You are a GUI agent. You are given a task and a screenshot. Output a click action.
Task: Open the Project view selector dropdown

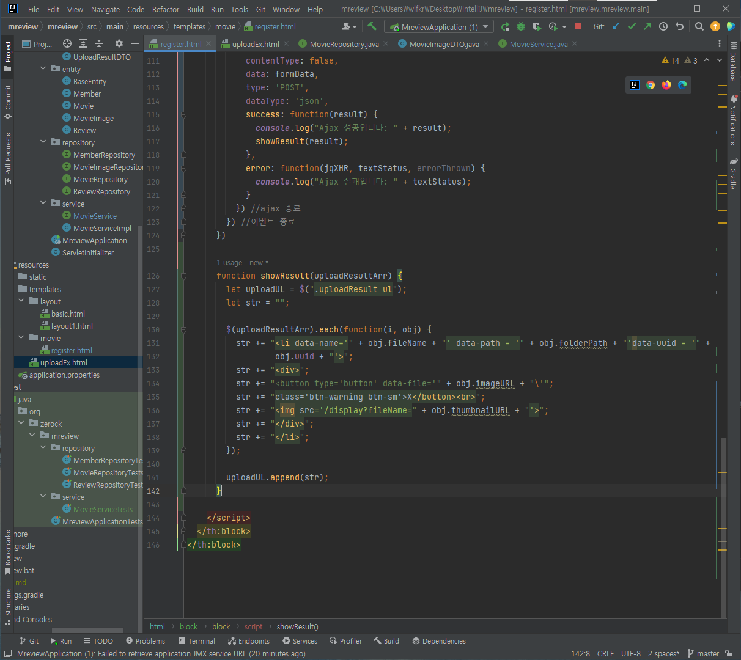(37, 44)
